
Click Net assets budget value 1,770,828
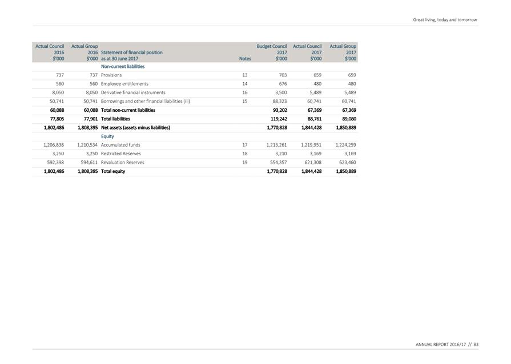click(277, 128)
